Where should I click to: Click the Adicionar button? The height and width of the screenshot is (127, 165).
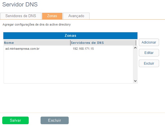(149, 42)
